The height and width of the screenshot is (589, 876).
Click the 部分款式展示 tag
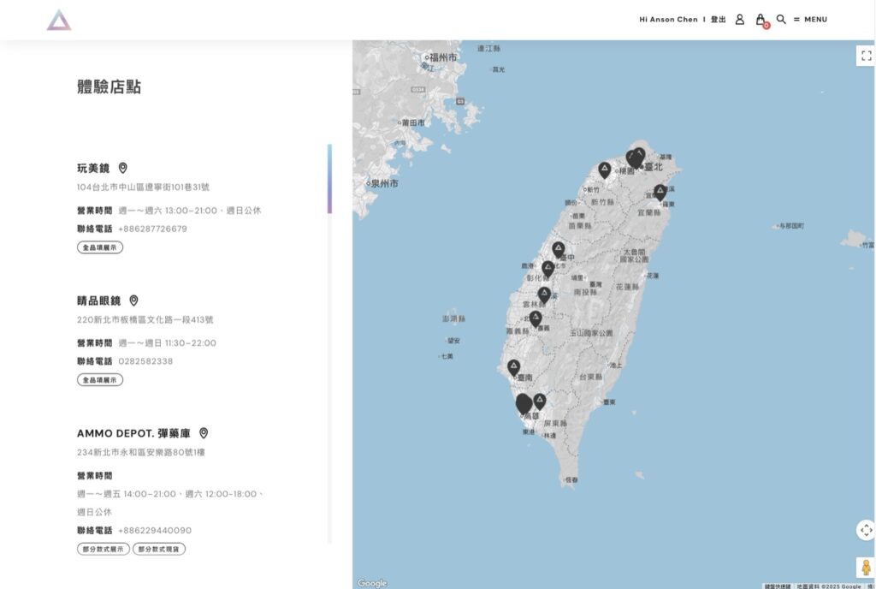coord(103,549)
